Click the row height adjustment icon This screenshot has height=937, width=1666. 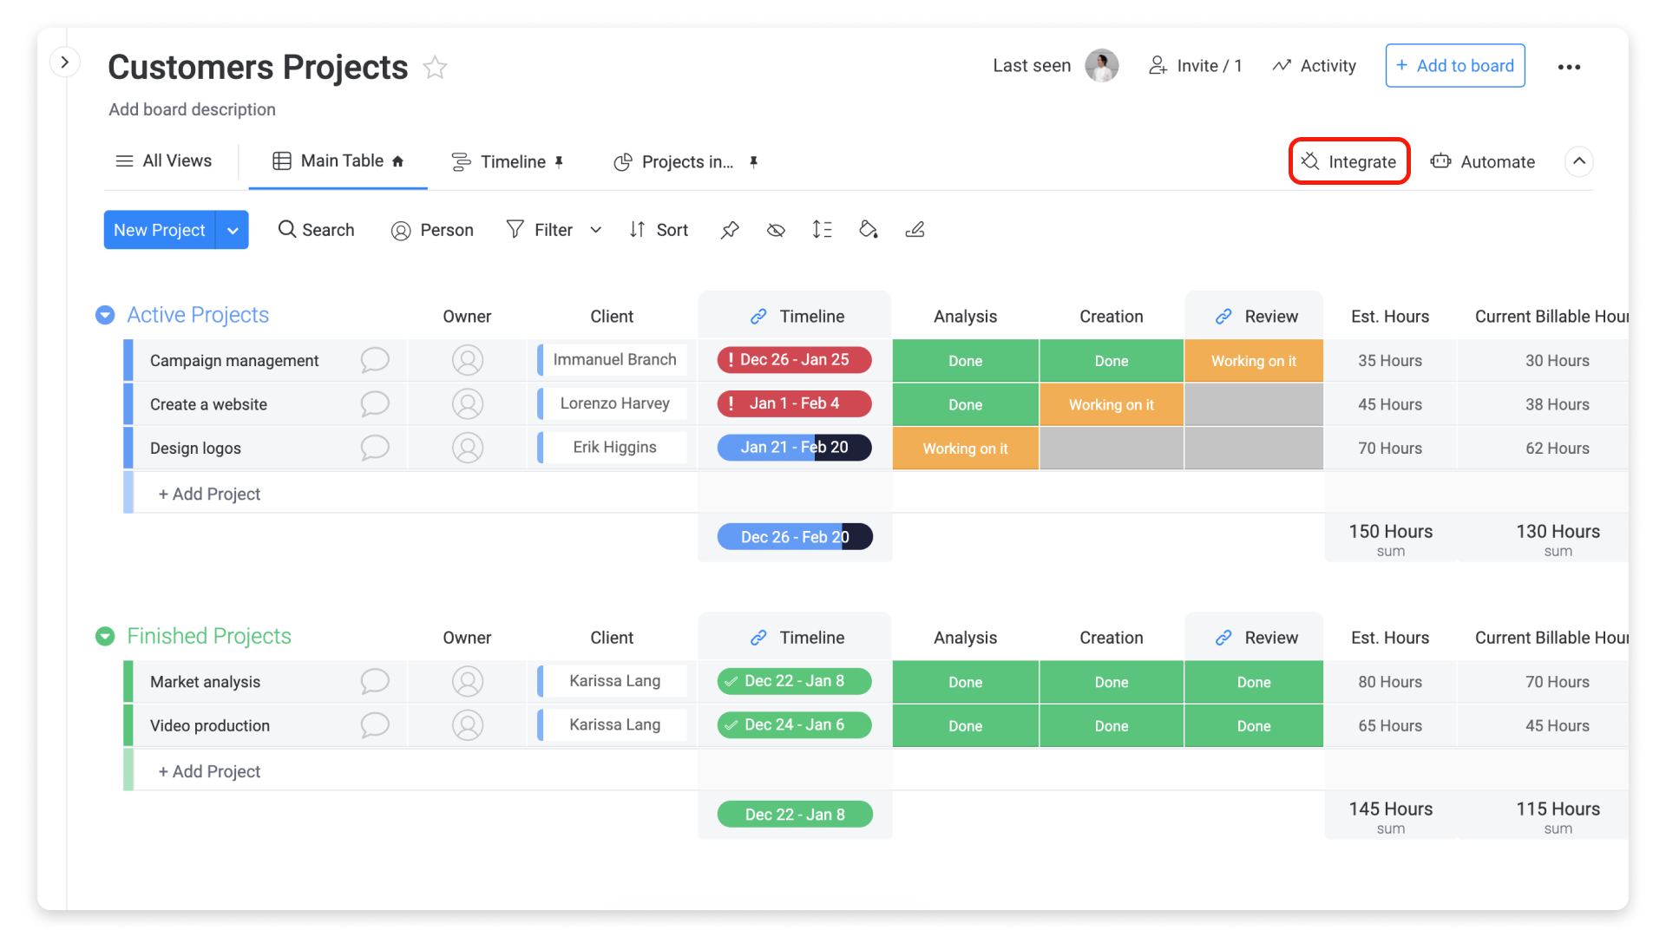click(x=823, y=230)
